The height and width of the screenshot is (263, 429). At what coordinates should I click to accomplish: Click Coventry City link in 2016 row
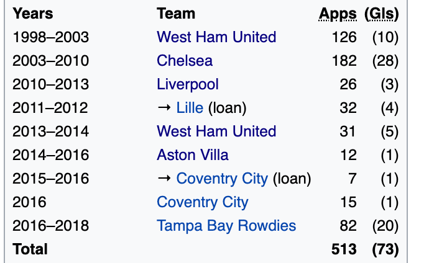coord(203,202)
